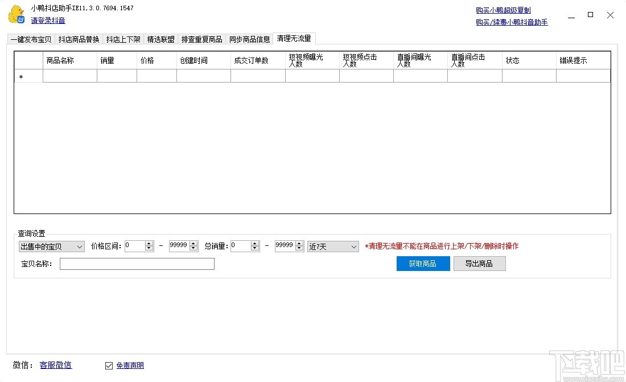Increase the minimum price spinner

point(149,243)
